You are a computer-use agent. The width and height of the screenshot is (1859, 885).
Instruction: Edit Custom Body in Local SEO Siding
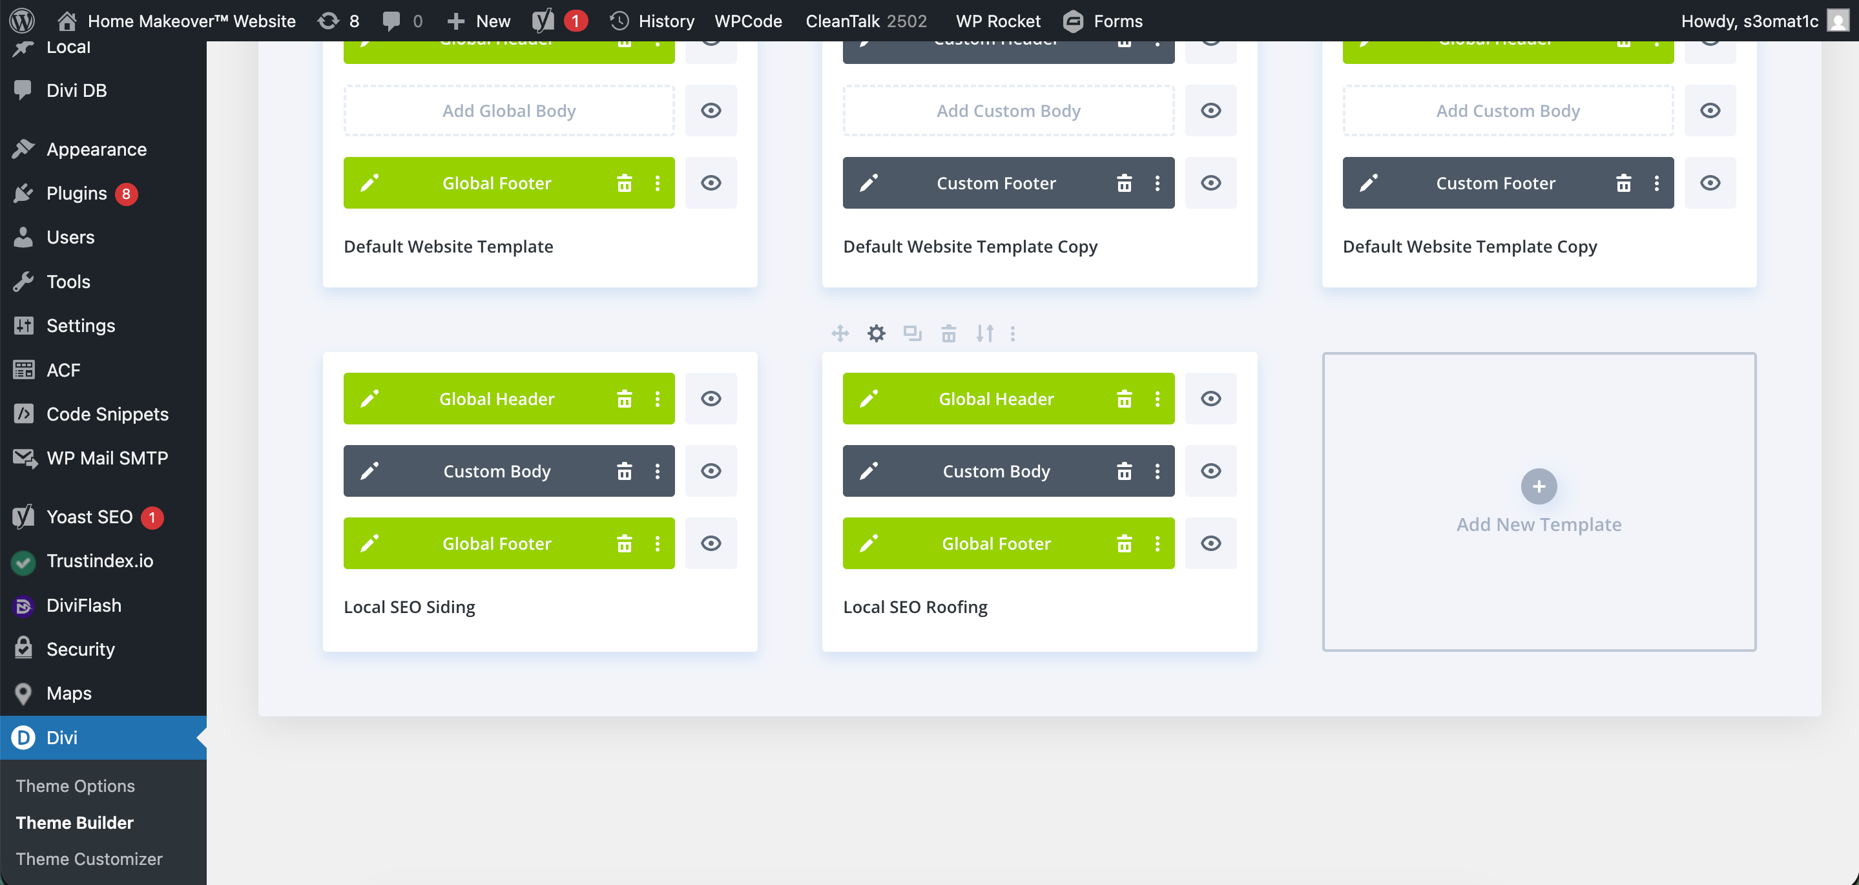pos(369,471)
